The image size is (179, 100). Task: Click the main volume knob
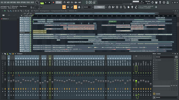click(x=37, y=2)
